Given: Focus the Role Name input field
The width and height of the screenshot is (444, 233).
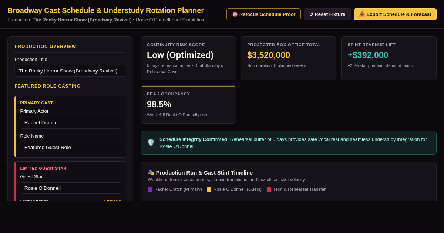Looking at the screenshot, I should pos(71,148).
